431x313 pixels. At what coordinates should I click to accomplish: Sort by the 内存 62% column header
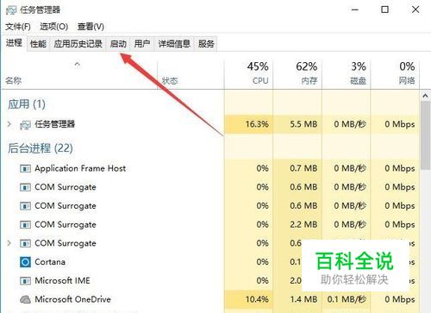click(297, 74)
